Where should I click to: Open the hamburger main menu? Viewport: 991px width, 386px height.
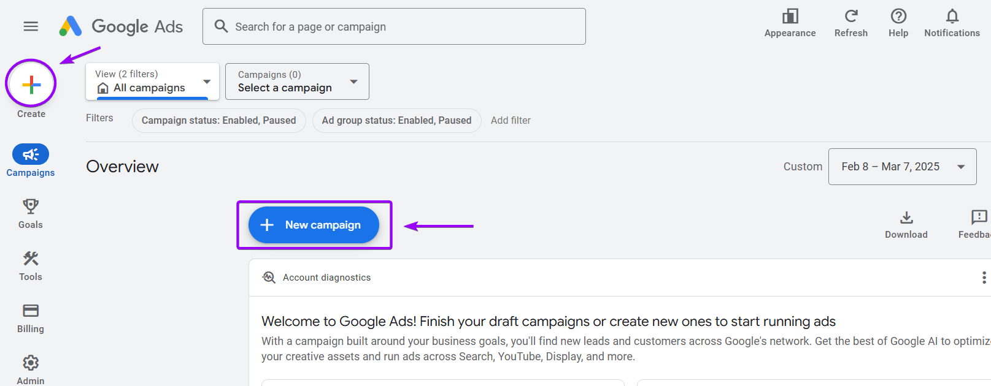[31, 26]
